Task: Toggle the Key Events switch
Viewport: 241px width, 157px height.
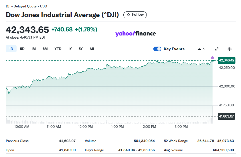Action: pyautogui.click(x=157, y=49)
